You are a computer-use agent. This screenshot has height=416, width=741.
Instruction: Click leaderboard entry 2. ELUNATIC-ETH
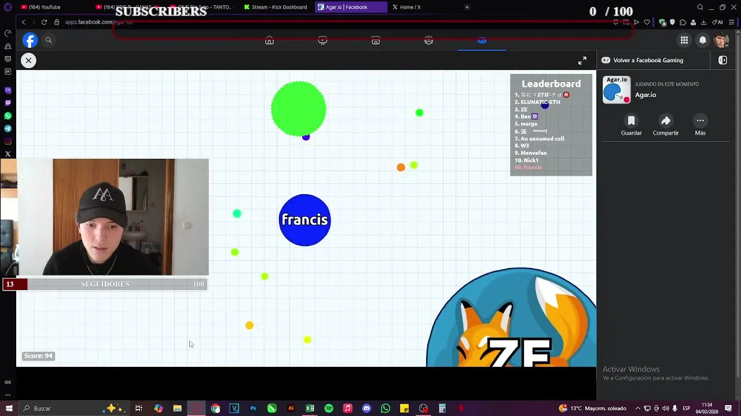point(537,102)
